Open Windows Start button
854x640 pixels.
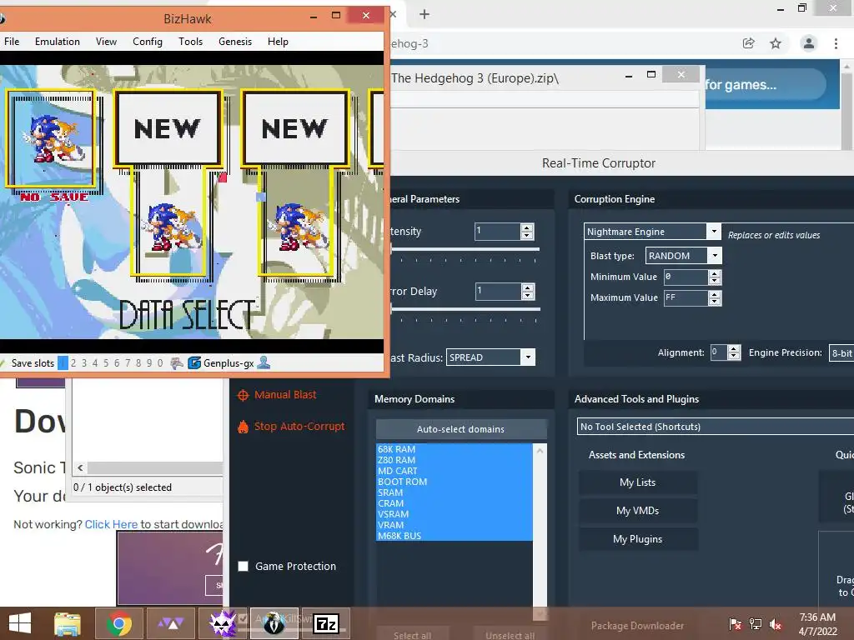point(20,623)
